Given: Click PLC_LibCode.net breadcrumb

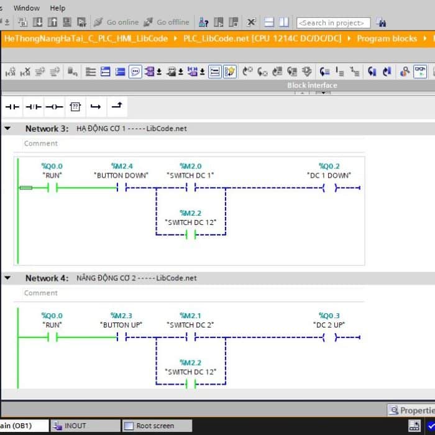Looking at the screenshot, I should [262, 39].
